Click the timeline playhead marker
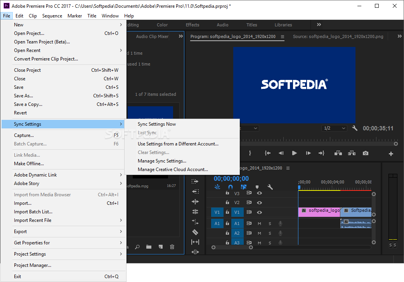 [x=299, y=187]
